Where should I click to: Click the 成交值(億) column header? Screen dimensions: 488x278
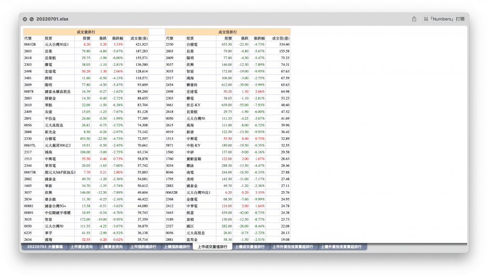[x=278, y=38]
